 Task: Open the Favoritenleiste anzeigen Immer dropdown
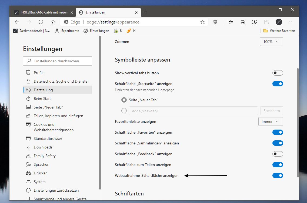[x=271, y=121]
